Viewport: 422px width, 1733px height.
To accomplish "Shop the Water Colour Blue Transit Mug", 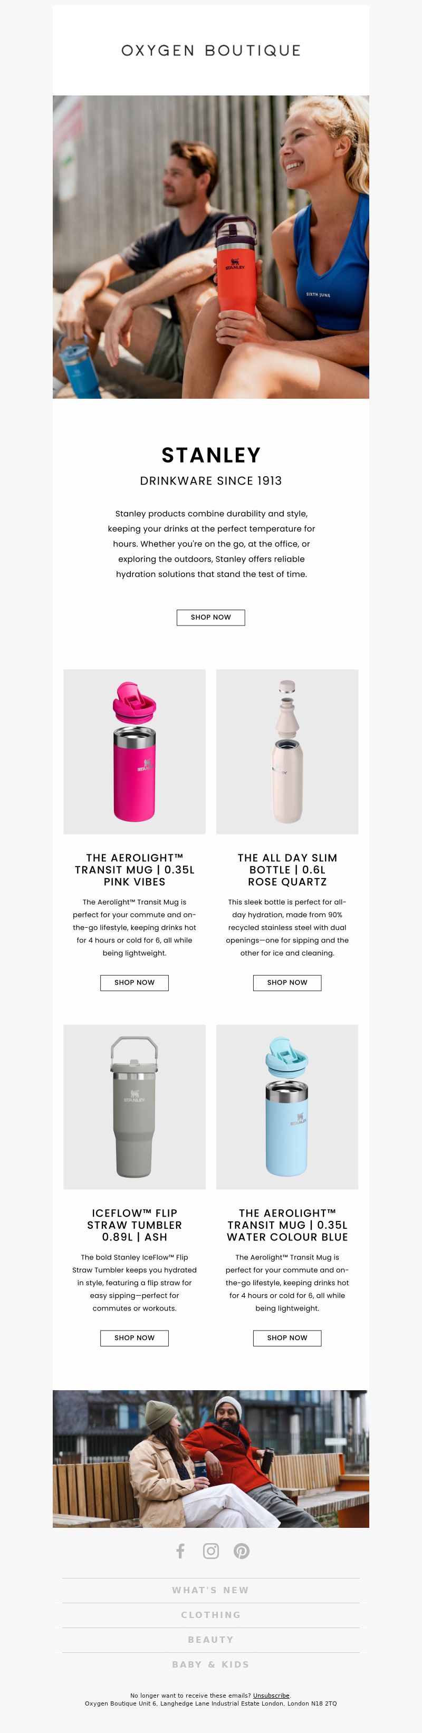I will 287,1337.
